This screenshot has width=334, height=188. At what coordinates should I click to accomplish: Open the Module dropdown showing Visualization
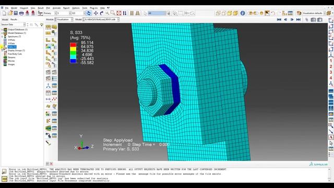pyautogui.click(x=64, y=19)
